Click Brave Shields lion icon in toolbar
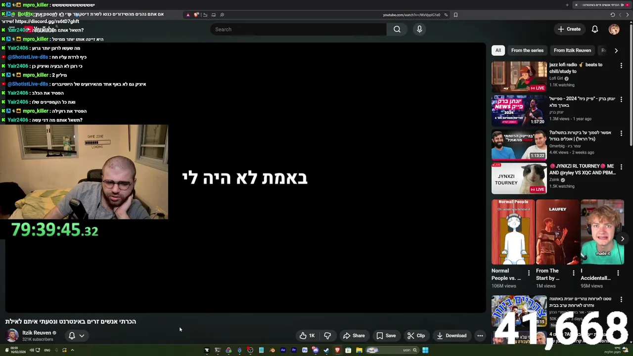633x356 pixels. click(196, 15)
